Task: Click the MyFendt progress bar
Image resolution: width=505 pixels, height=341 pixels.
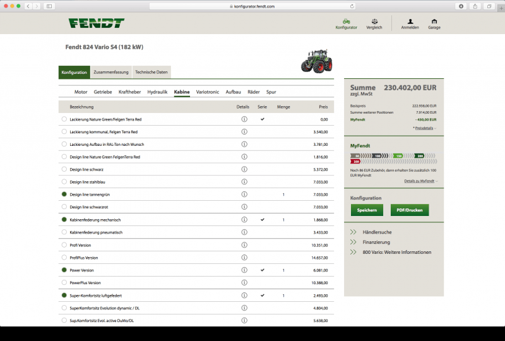Action: tap(393, 159)
